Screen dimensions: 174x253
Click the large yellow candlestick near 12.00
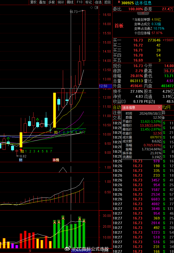pyautogui.click(x=54, y=110)
